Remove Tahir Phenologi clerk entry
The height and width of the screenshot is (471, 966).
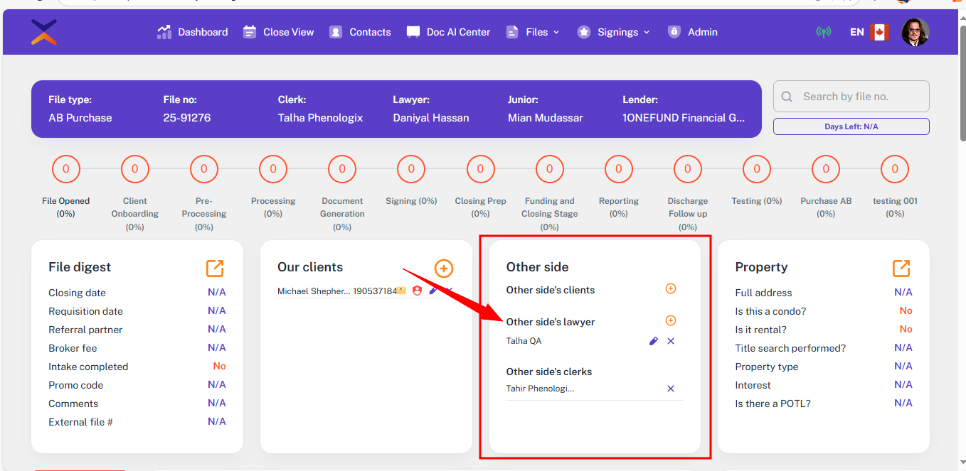[x=671, y=389]
